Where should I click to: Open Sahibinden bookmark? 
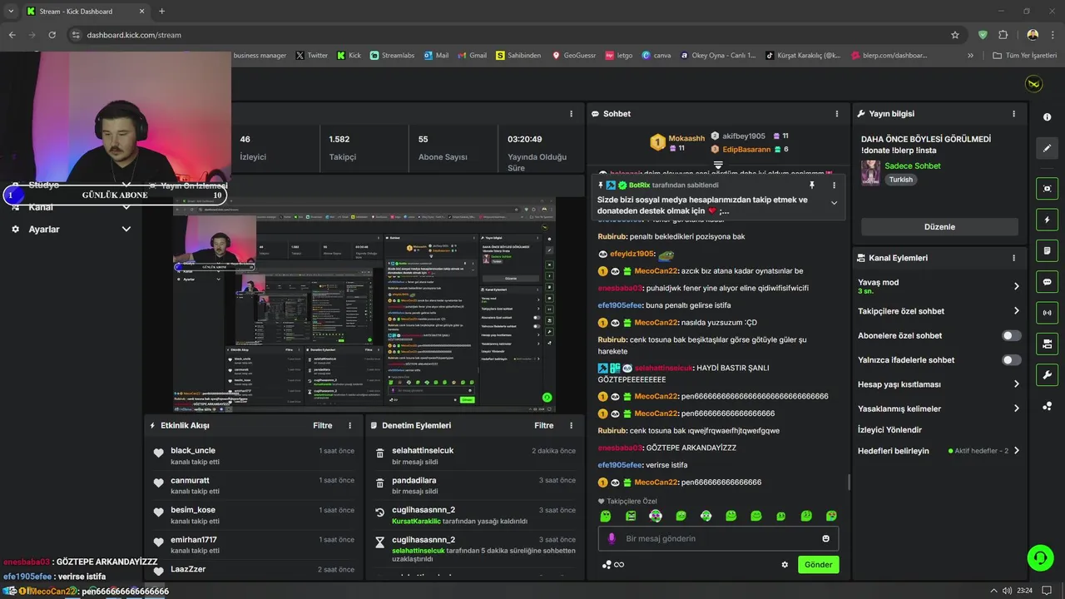pos(518,56)
